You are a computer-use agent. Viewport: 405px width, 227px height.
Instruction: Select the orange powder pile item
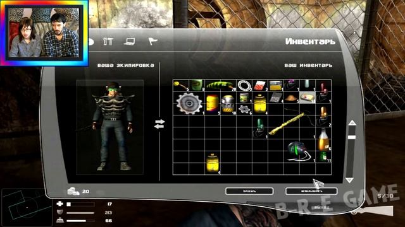(291, 98)
